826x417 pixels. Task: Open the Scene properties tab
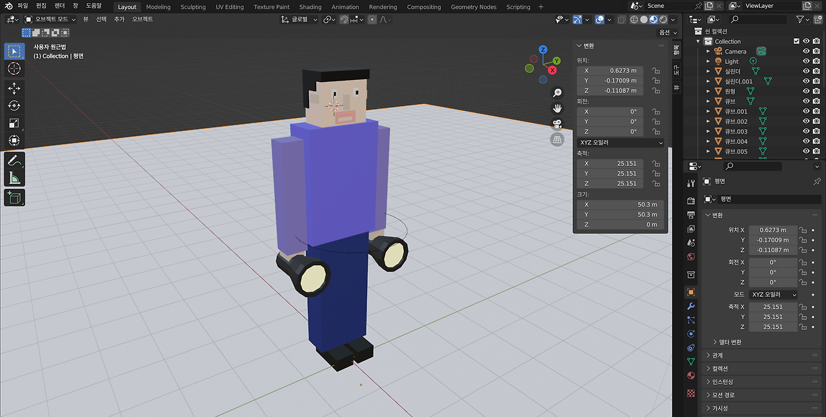(691, 243)
